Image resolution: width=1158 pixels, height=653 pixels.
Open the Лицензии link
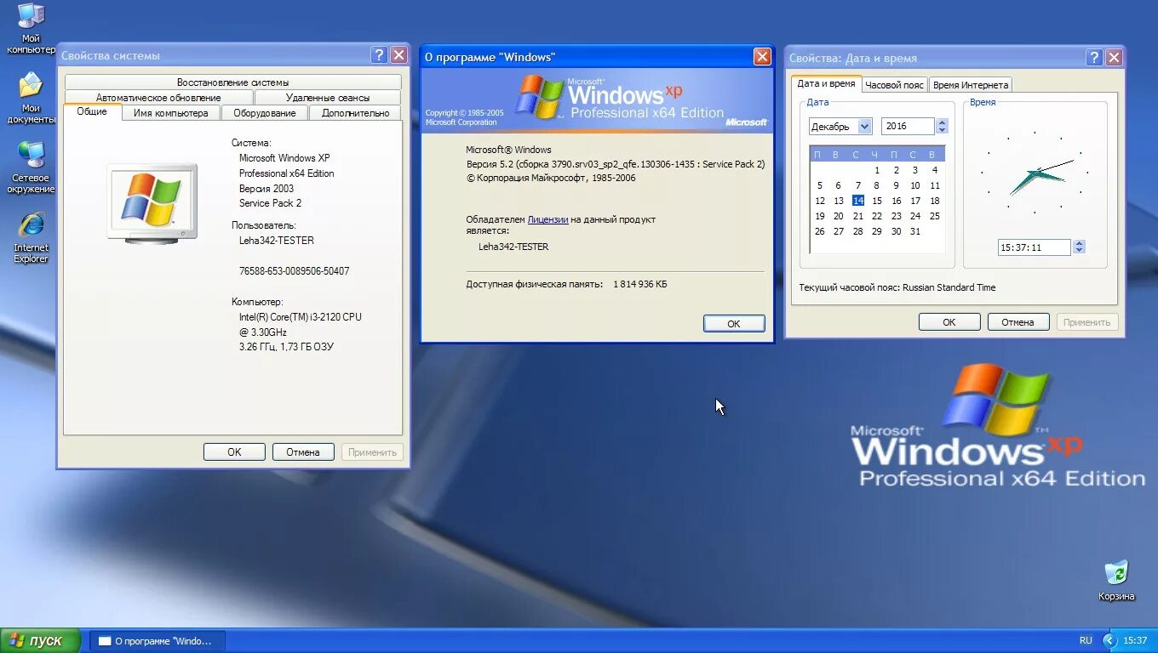click(x=547, y=219)
